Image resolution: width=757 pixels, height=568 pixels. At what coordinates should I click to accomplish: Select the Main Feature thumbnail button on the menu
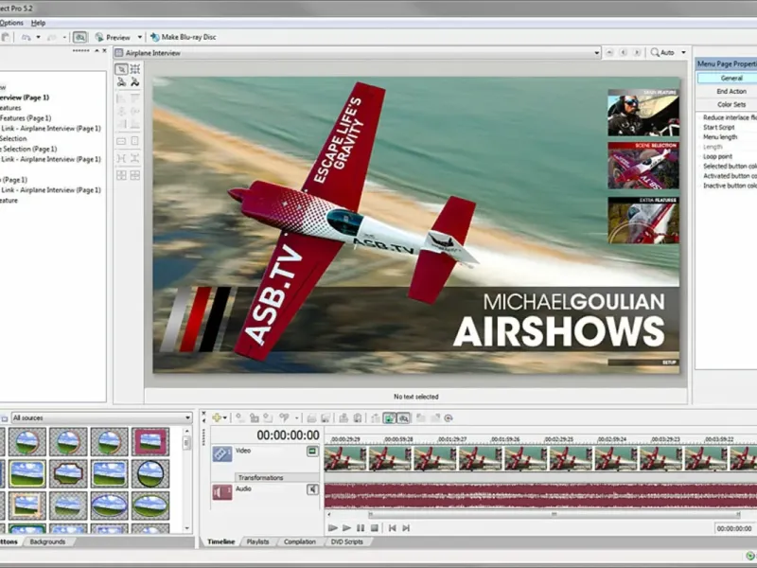643,112
